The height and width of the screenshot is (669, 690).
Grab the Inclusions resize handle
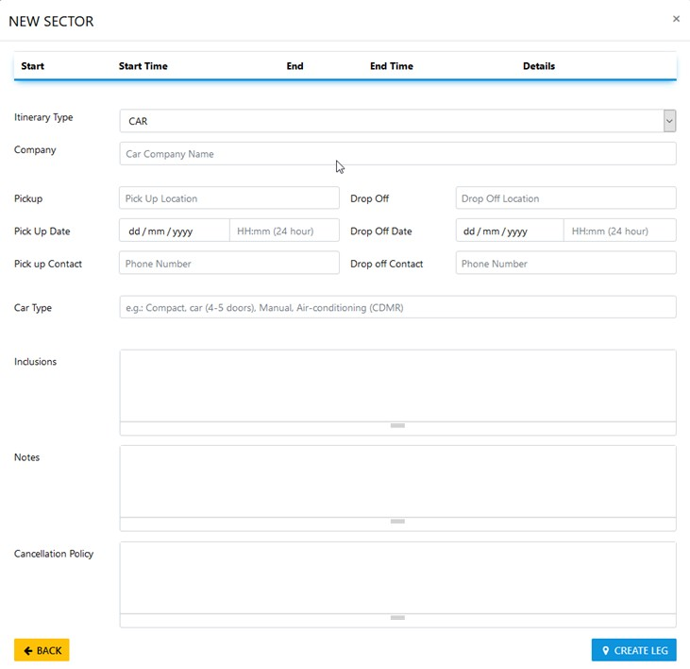click(397, 426)
